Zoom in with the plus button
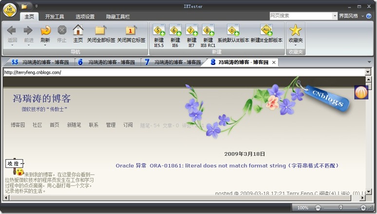The height and width of the screenshot is (214, 377). click(363, 208)
